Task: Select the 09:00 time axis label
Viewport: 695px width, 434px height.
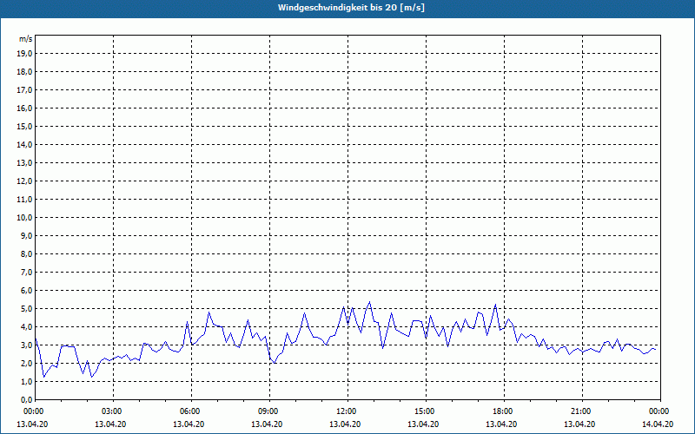Action: point(268,411)
